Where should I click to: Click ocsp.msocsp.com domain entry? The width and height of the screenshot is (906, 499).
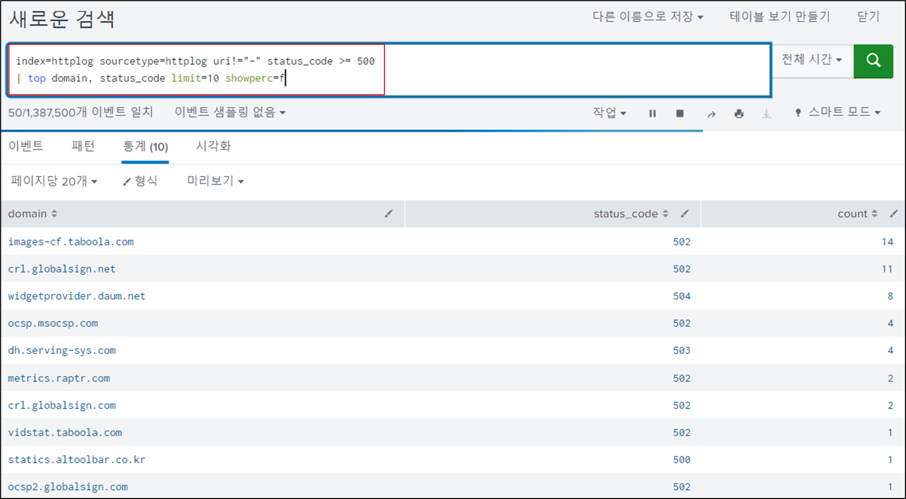point(53,324)
